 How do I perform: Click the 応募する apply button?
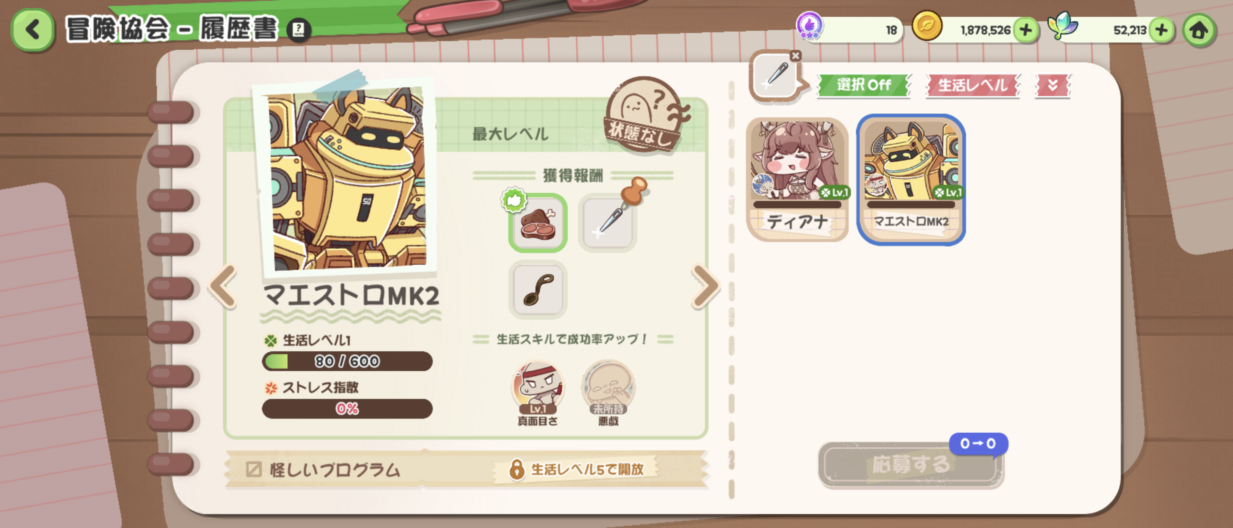pos(910,464)
